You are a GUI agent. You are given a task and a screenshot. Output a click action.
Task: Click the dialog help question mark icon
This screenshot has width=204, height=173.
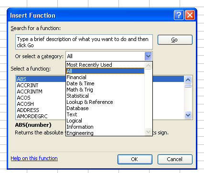pos(179,15)
